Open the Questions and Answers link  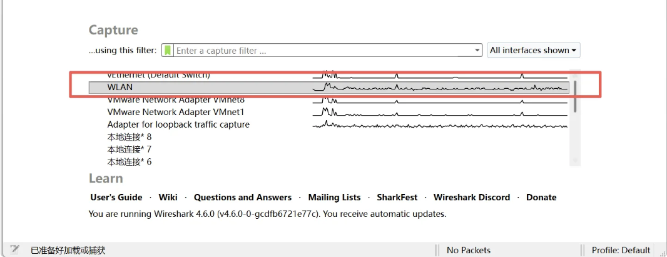click(243, 197)
